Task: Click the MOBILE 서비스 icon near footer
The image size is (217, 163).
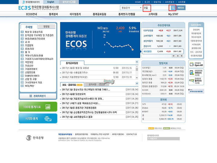Action: pos(166,128)
